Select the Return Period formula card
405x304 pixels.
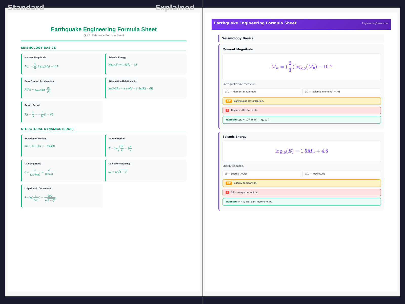(x=62, y=112)
